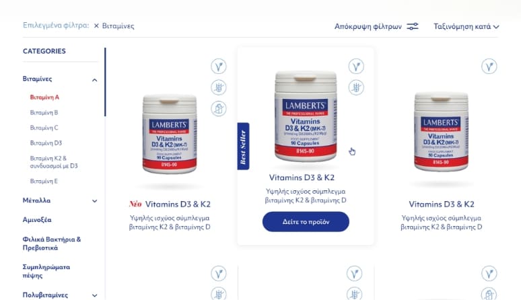521x300 pixels.
Task: Click the gluten-free wheat icon on first product
Action: point(219,87)
